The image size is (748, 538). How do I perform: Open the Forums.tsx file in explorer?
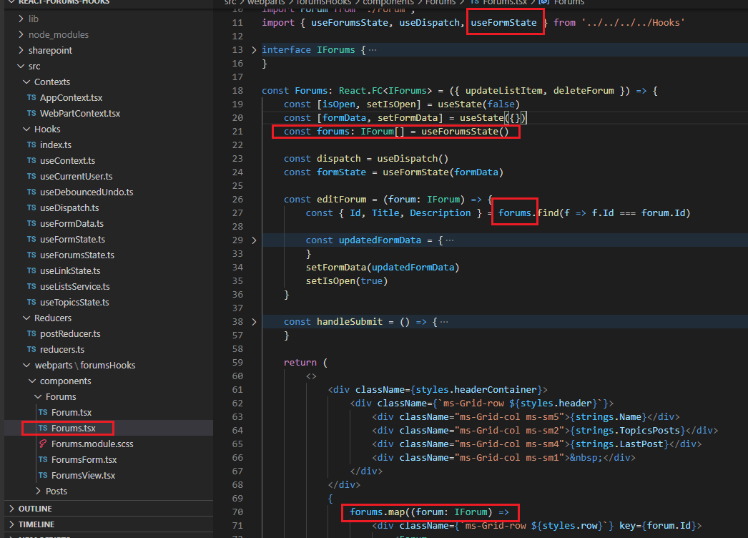coord(74,428)
